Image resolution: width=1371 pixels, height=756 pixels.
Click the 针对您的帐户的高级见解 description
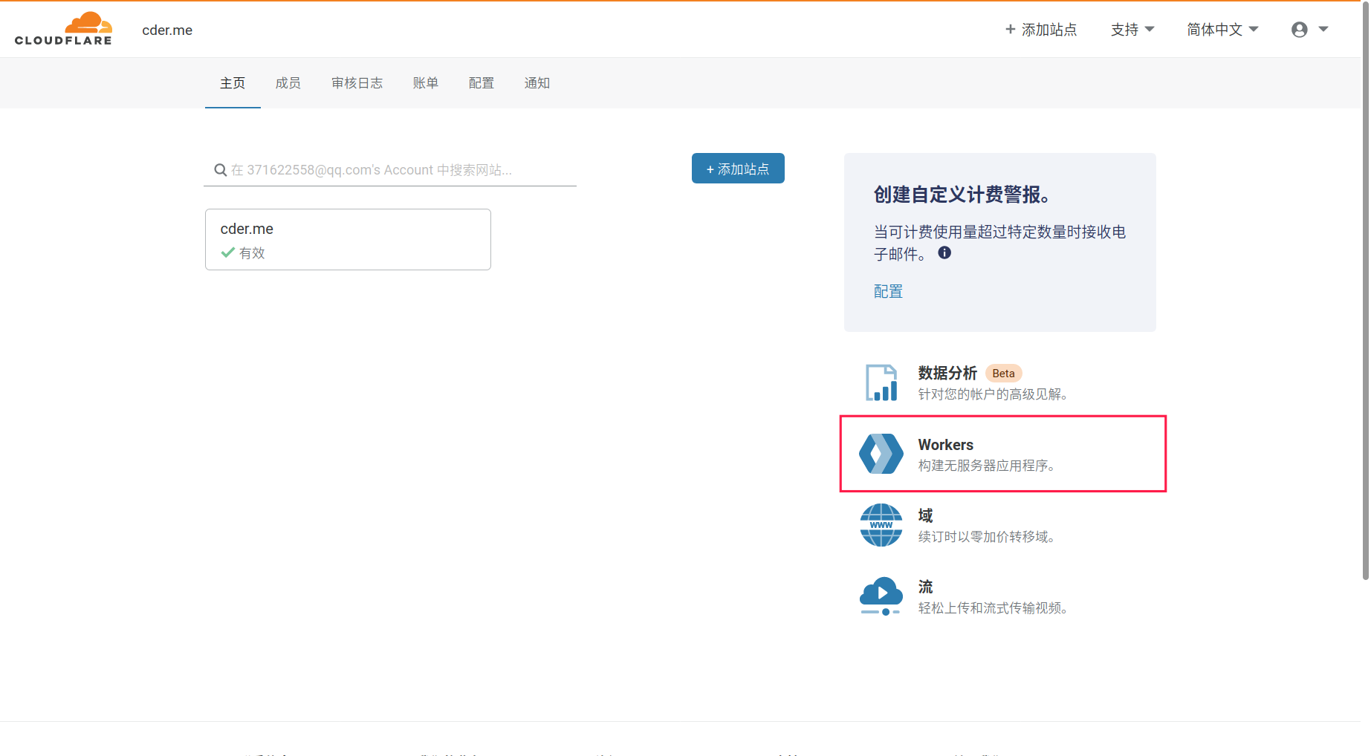[994, 394]
